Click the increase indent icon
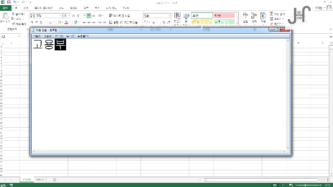 [x=104, y=22]
